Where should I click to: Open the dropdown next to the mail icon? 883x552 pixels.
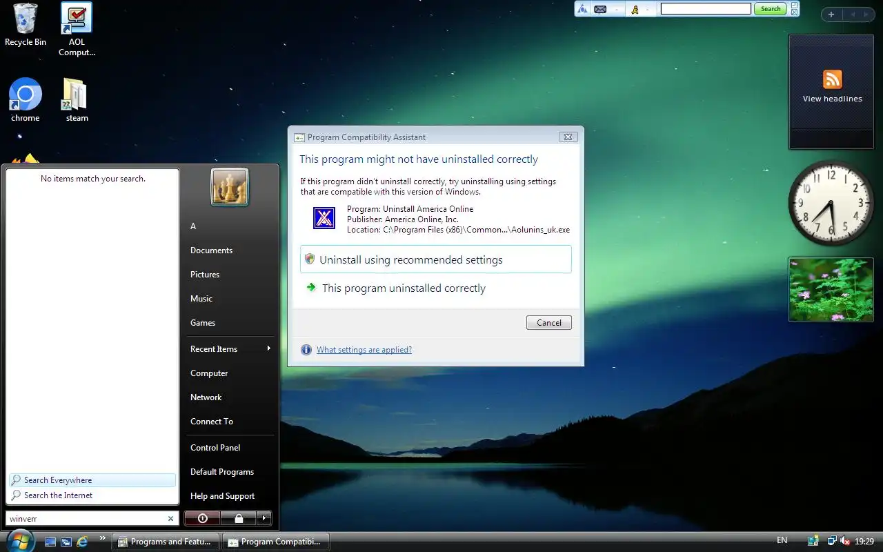[616, 10]
